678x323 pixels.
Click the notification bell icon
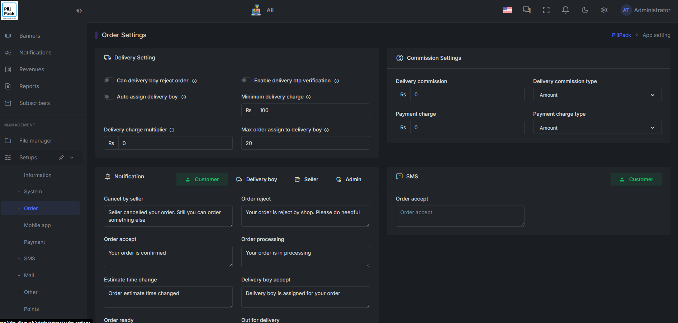(565, 10)
